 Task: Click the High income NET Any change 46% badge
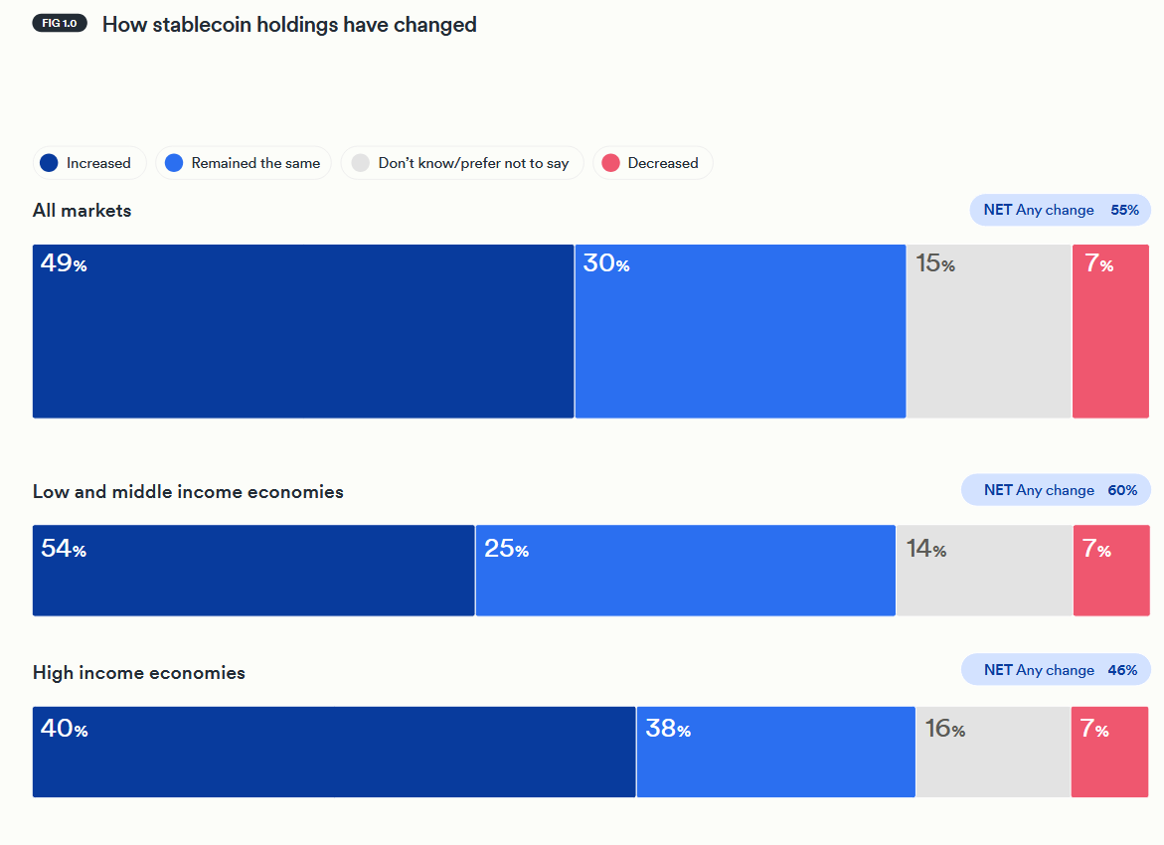(x=1056, y=670)
